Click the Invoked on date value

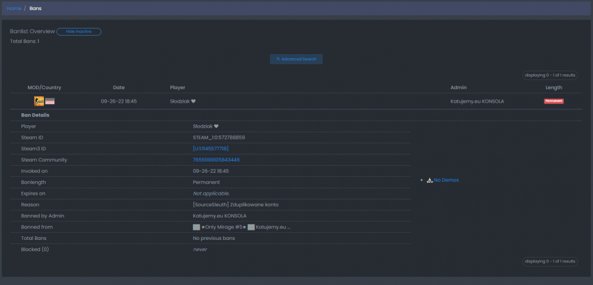(211, 171)
